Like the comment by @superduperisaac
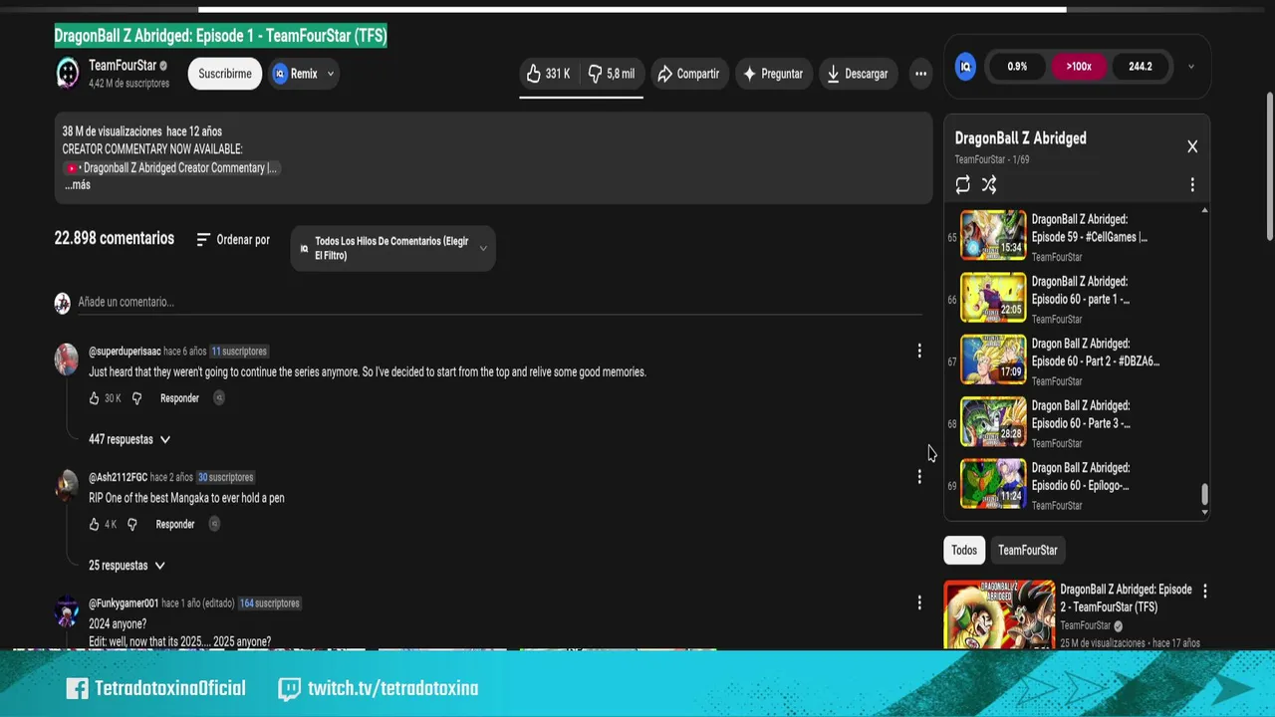The height and width of the screenshot is (717, 1275). point(95,398)
